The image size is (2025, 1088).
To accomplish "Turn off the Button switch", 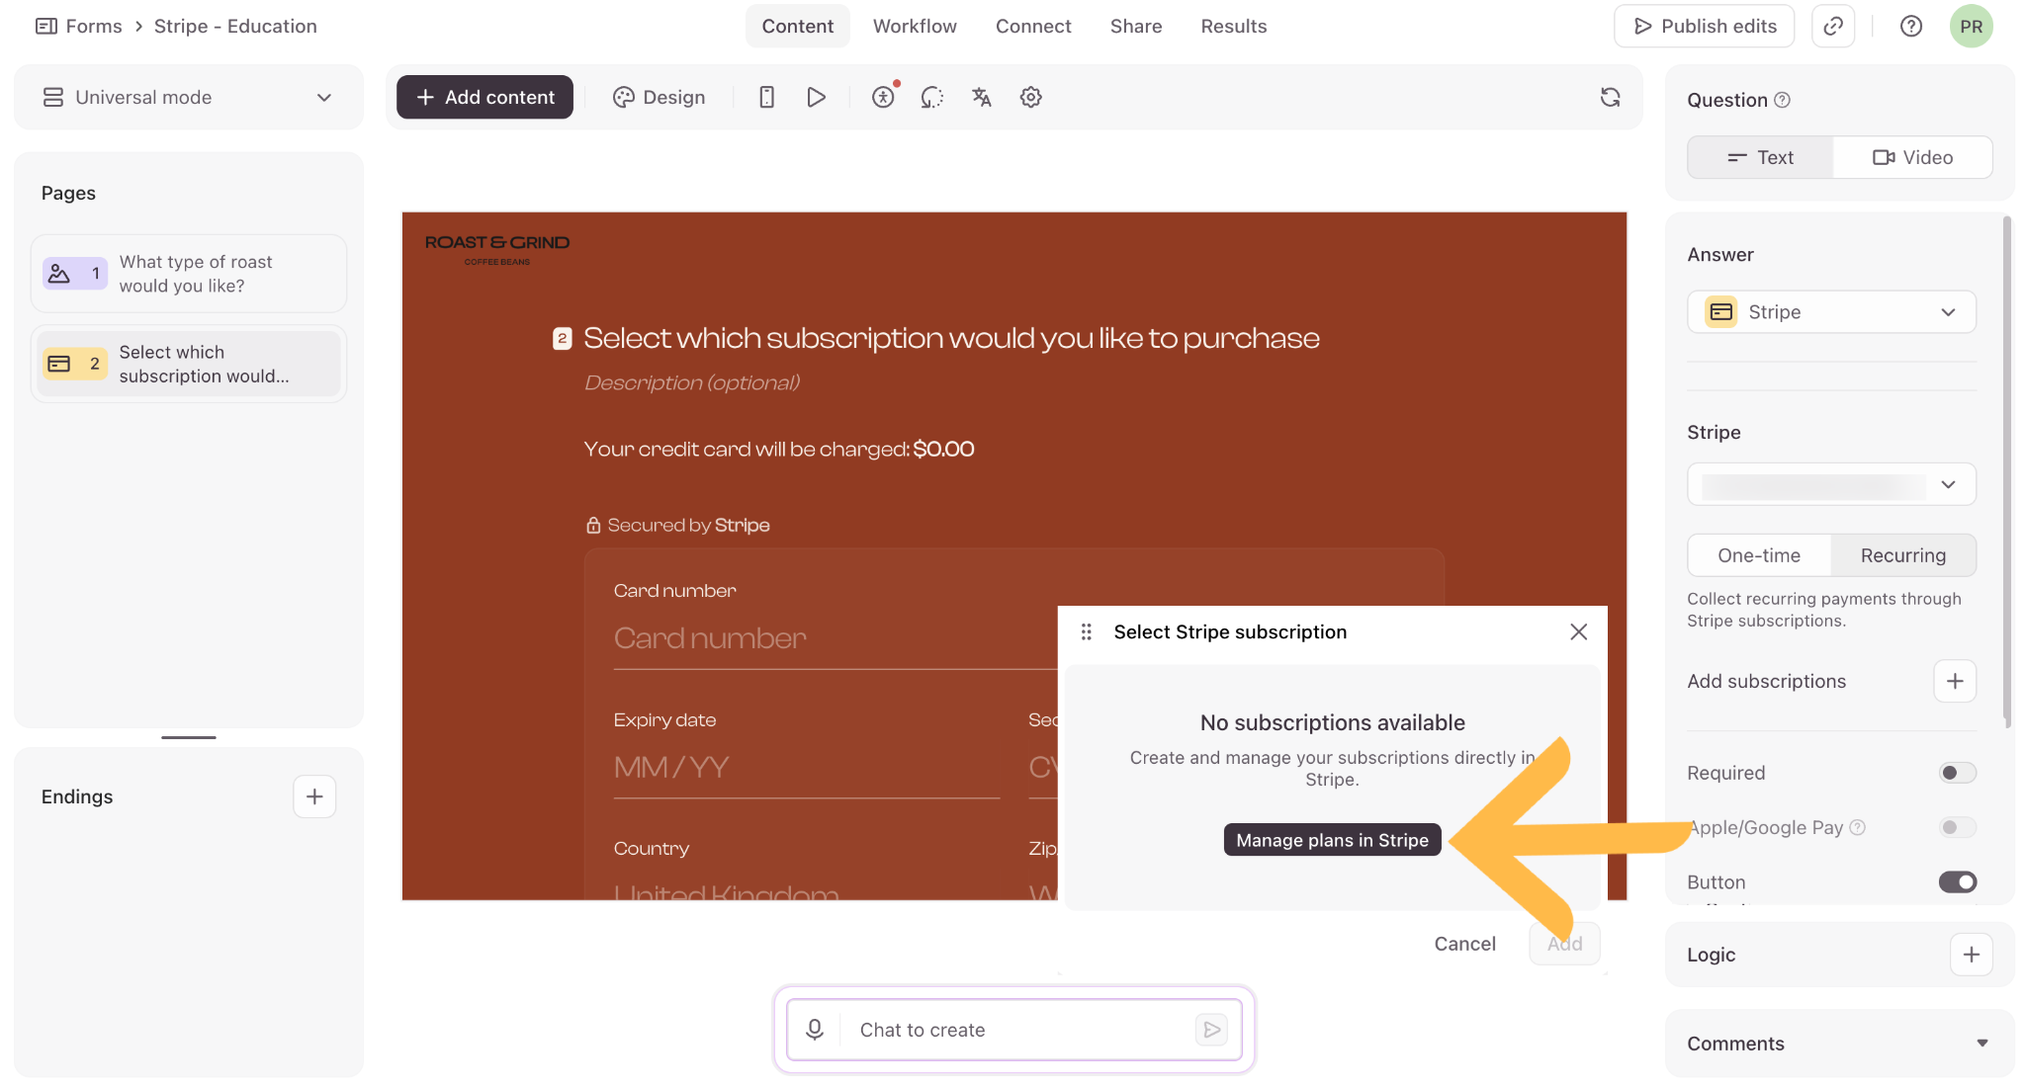I will (x=1958, y=881).
